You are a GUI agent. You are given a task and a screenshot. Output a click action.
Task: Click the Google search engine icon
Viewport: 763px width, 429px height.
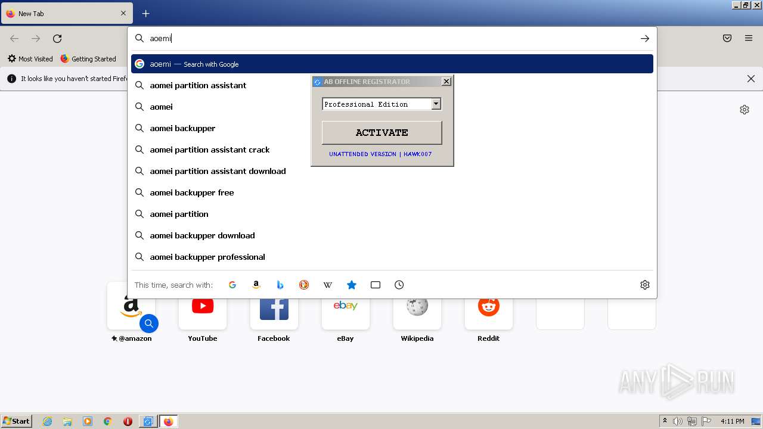pos(232,285)
